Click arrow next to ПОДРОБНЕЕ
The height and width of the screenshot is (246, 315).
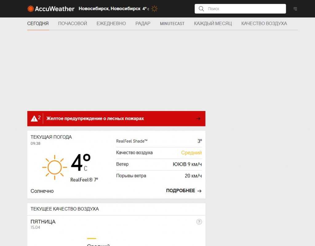pos(199,191)
